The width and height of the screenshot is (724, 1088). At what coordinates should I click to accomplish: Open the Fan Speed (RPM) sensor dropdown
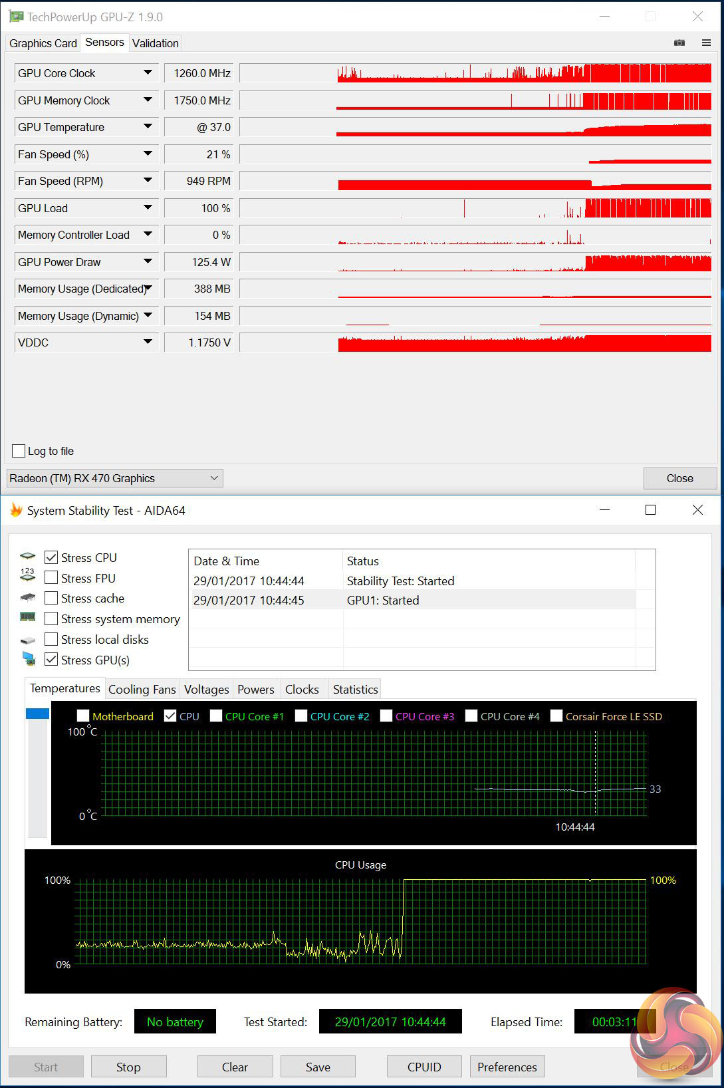point(148,180)
